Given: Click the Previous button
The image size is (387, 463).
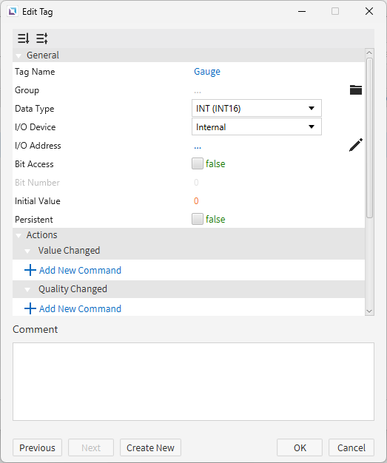Looking at the screenshot, I should pos(37,447).
